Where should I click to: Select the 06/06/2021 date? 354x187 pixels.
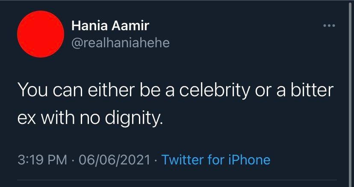point(115,160)
